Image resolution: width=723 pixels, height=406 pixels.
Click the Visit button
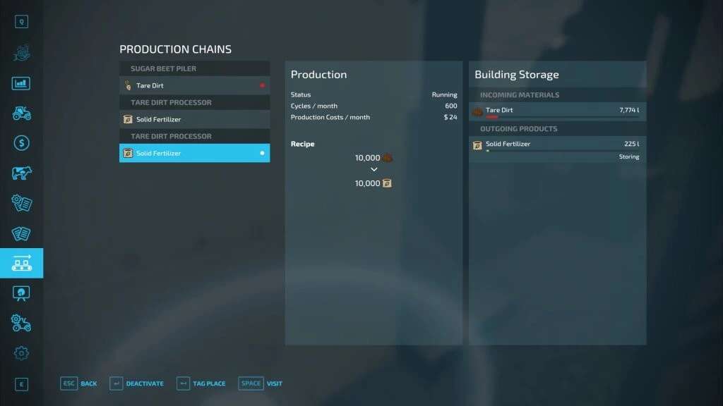(261, 383)
